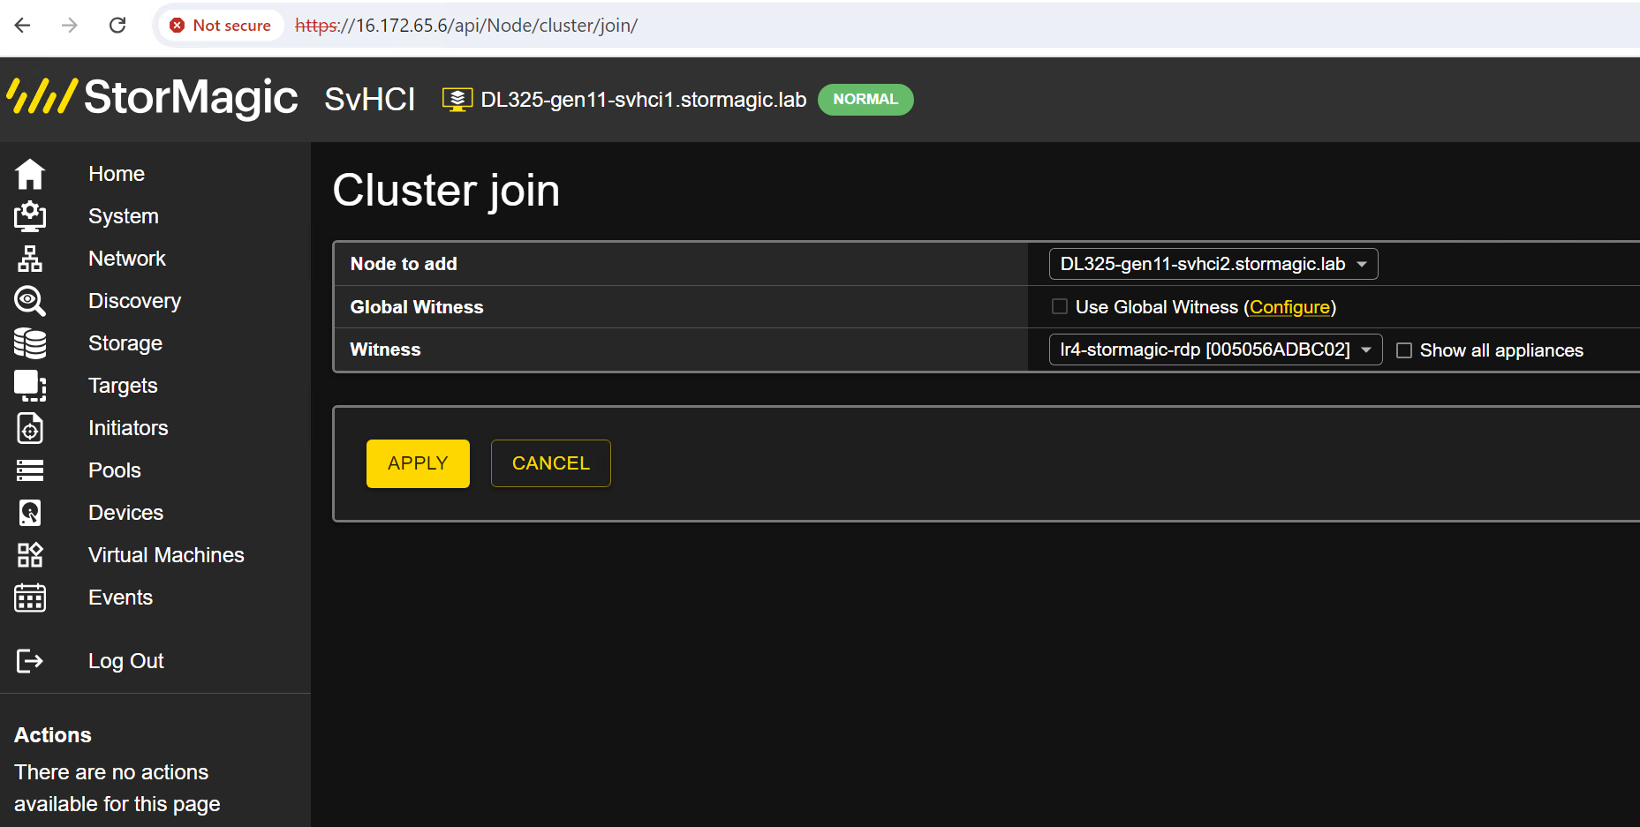Click the SvHCI product title
The height and width of the screenshot is (827, 1640).
(370, 99)
